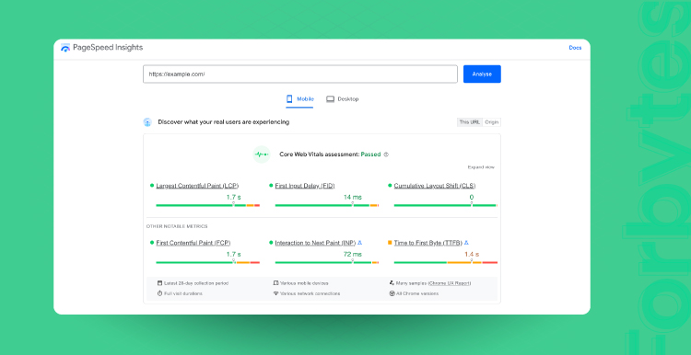This screenshot has width=691, height=355.
Task: Click the OTHER NOTABLE METRICS label
Action: 177,226
